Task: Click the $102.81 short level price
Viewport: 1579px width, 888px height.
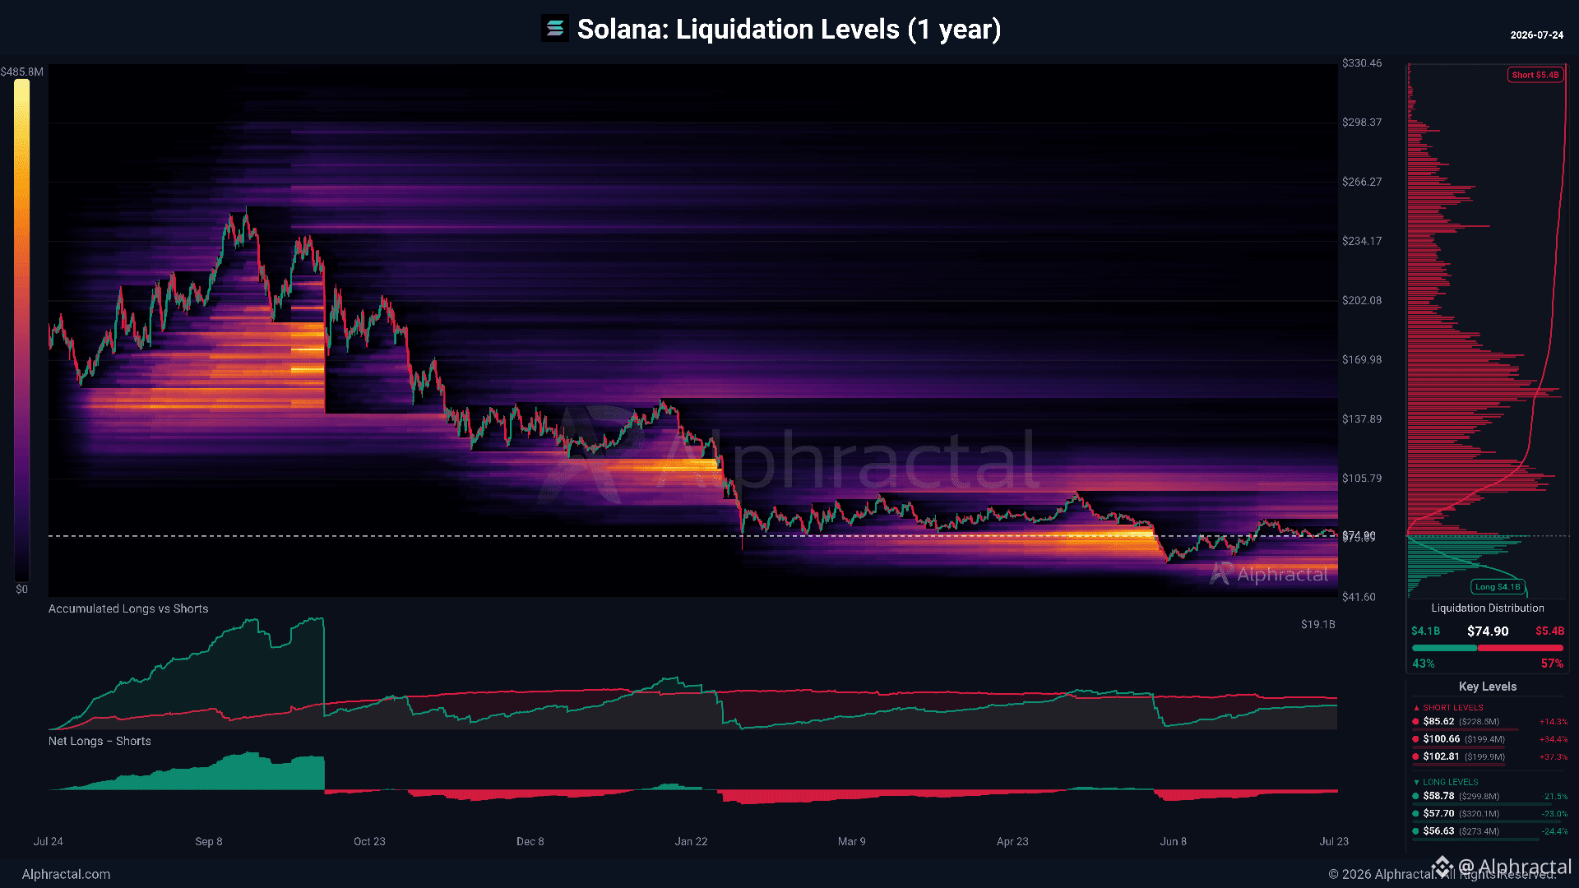Action: (1442, 756)
